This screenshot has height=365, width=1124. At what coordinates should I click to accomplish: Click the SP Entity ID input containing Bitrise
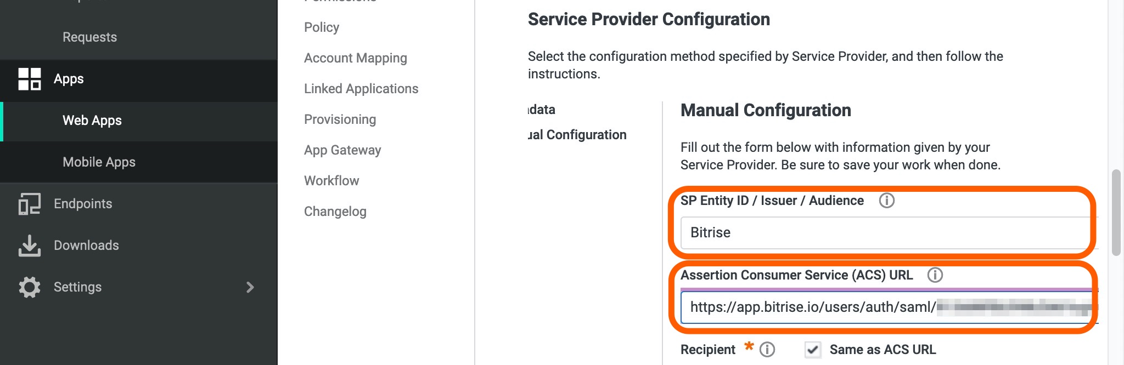[883, 232]
